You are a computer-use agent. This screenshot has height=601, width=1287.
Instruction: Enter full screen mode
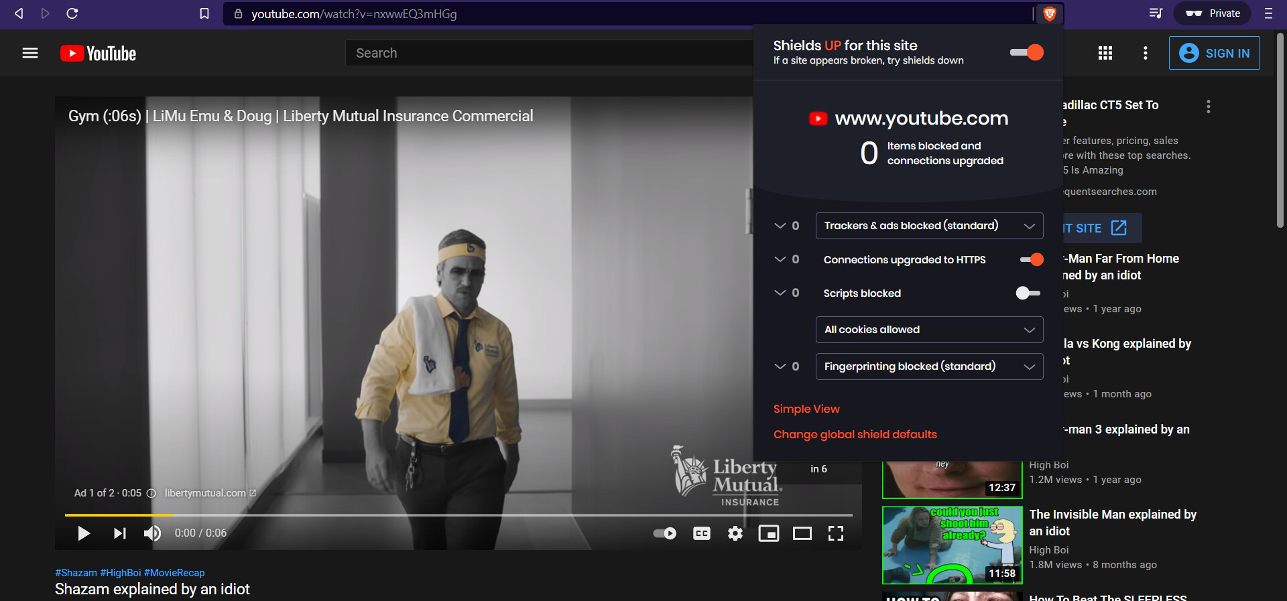point(836,533)
